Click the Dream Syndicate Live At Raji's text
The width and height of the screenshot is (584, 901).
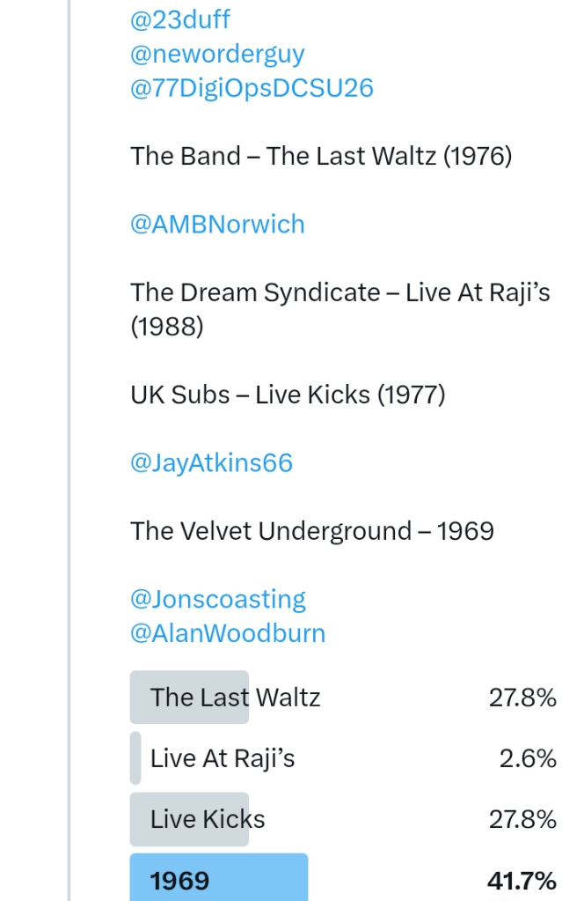click(339, 293)
